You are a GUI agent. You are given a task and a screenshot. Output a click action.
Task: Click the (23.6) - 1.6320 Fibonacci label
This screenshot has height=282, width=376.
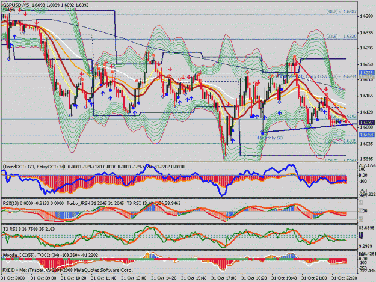(341, 37)
